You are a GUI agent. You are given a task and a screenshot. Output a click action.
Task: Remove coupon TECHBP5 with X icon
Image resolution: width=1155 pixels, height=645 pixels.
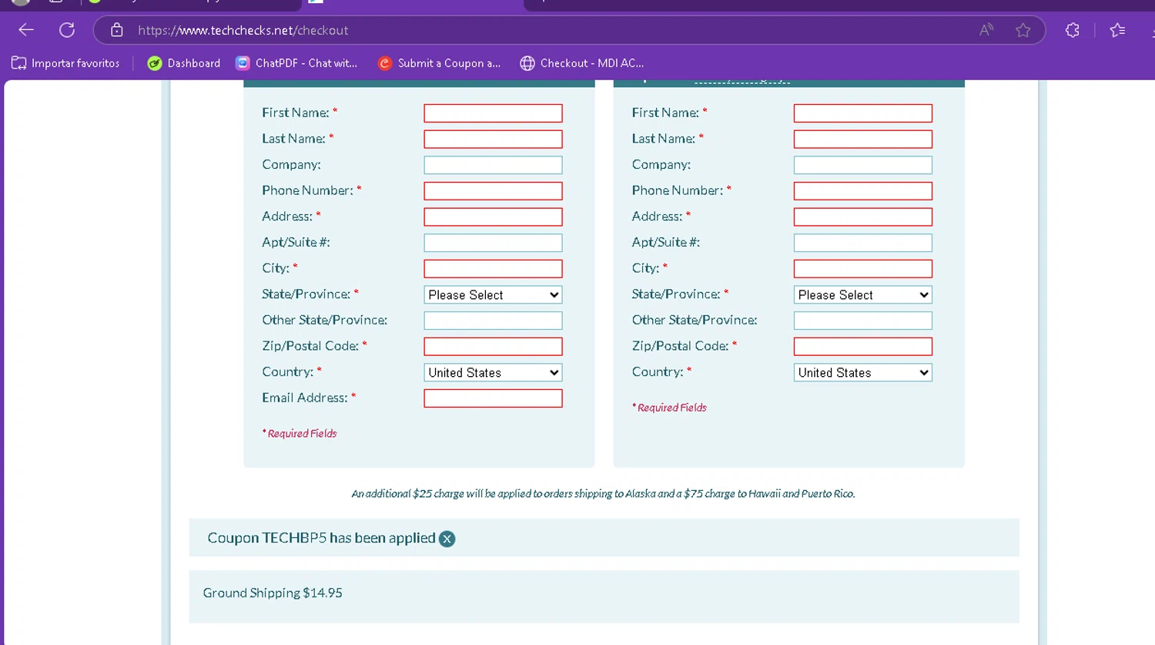pos(447,539)
